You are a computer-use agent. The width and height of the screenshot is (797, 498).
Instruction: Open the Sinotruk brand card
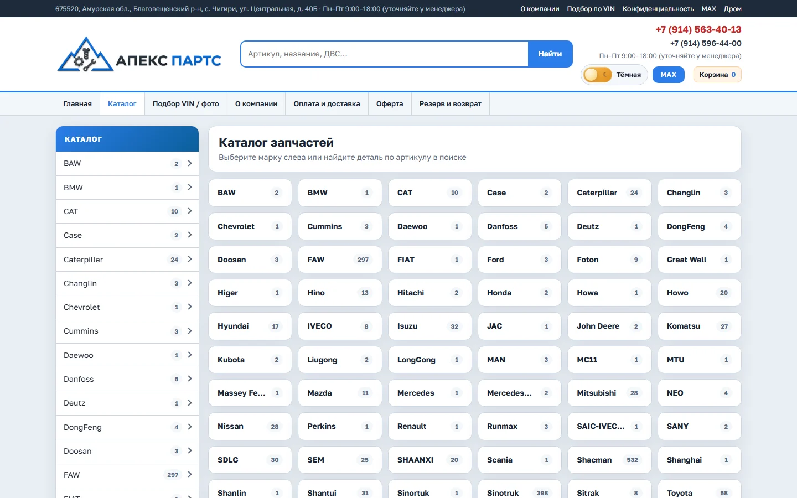pos(520,490)
